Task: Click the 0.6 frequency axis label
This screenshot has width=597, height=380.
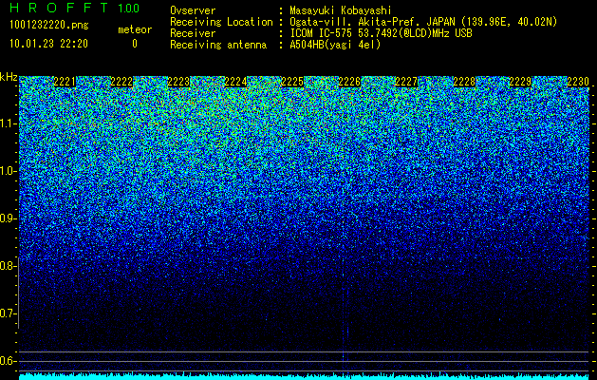Action: click(8, 361)
